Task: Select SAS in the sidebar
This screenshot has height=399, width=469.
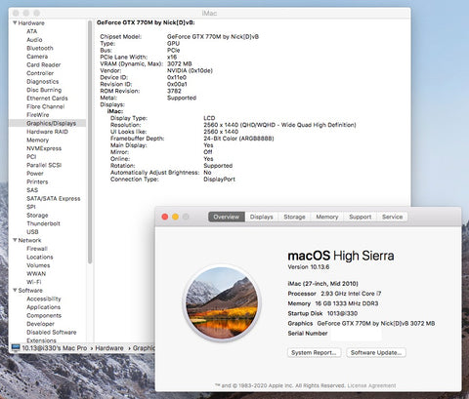Action: (32, 190)
